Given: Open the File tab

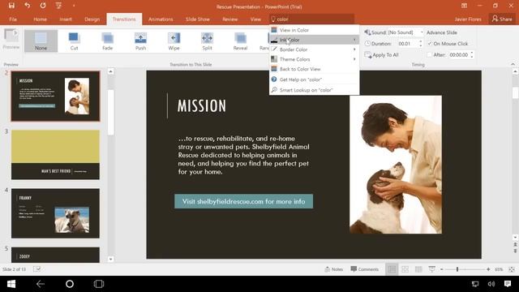Looking at the screenshot, I should [13, 19].
